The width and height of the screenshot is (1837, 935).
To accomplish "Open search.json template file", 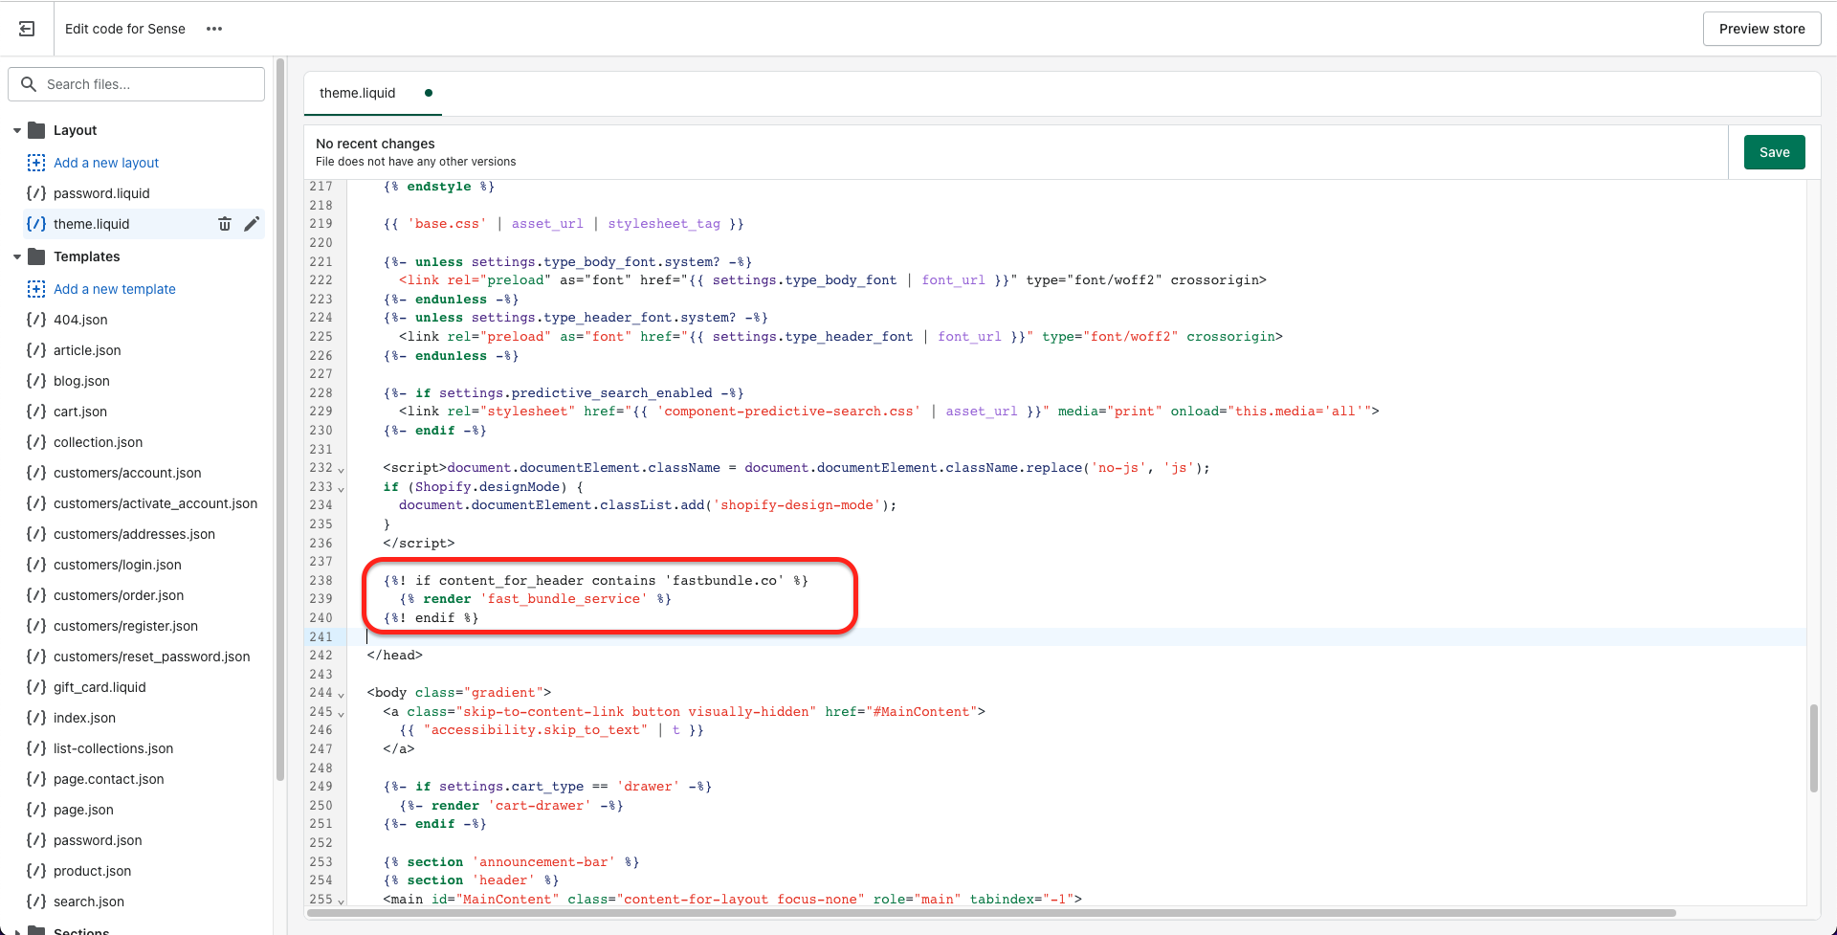I will (89, 902).
